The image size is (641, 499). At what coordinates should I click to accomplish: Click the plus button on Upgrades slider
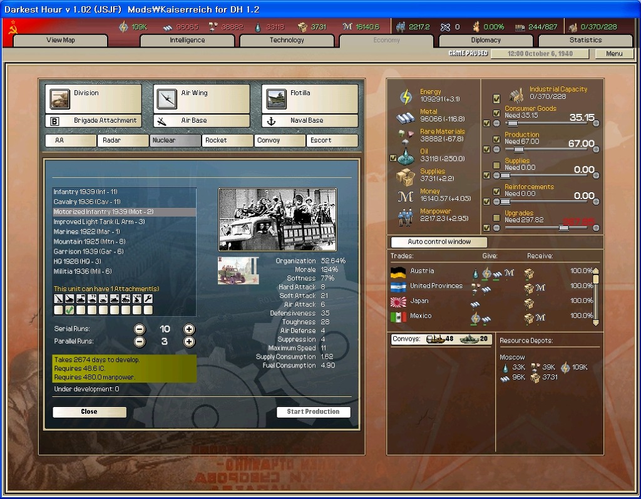click(596, 228)
